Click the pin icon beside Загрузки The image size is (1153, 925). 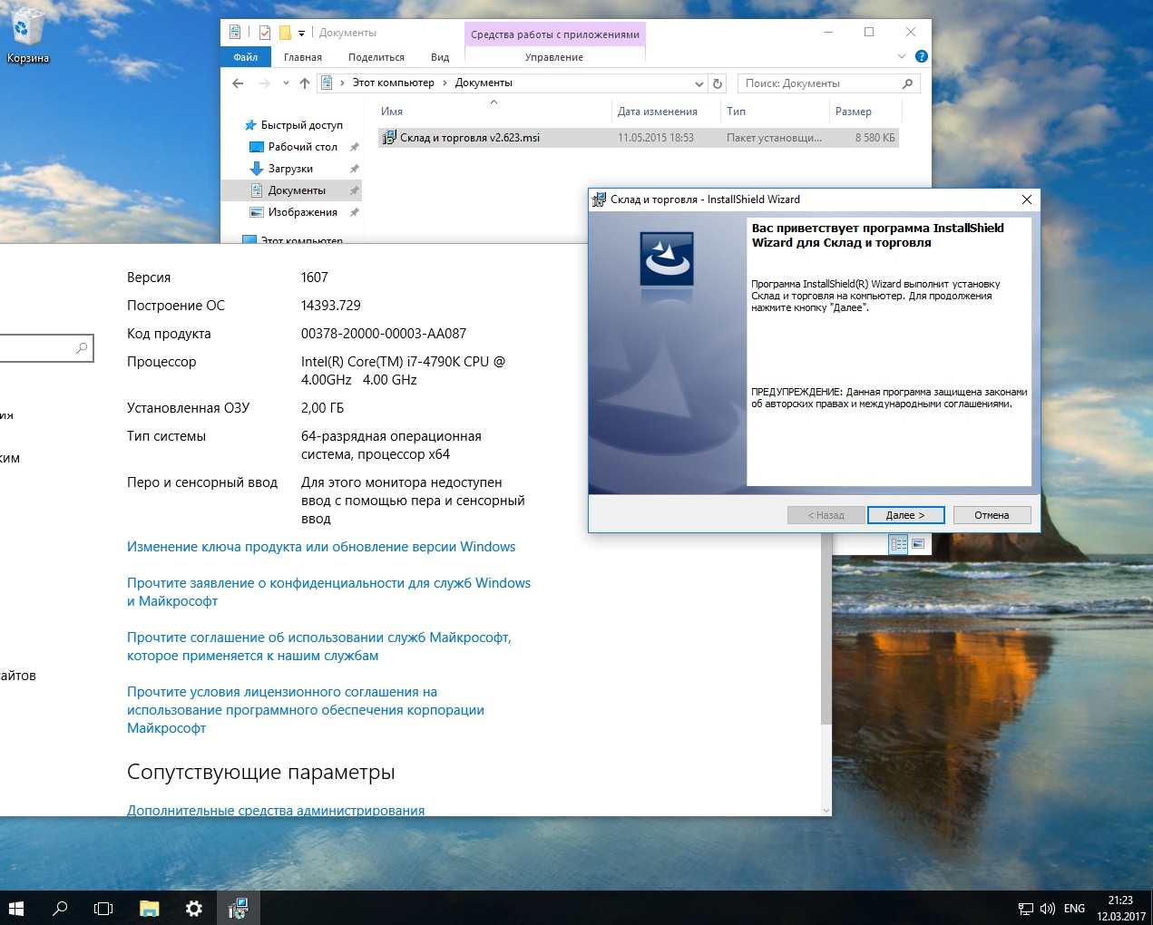(x=355, y=169)
